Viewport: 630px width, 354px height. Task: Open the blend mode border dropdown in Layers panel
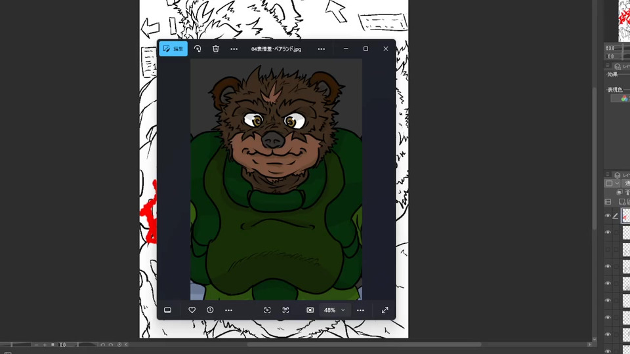click(x=612, y=184)
